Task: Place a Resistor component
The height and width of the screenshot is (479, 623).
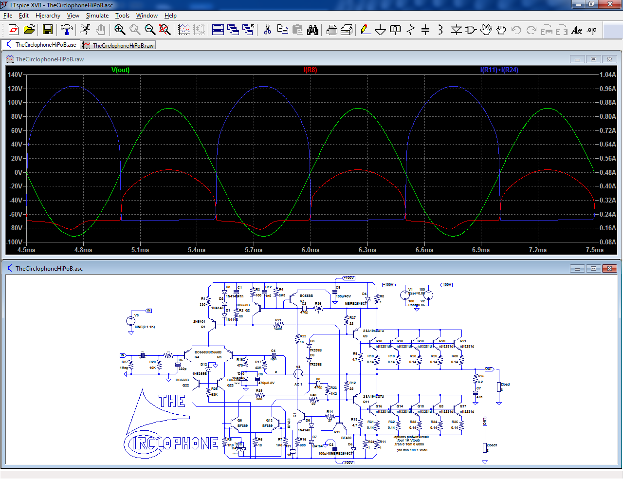Action: point(411,30)
